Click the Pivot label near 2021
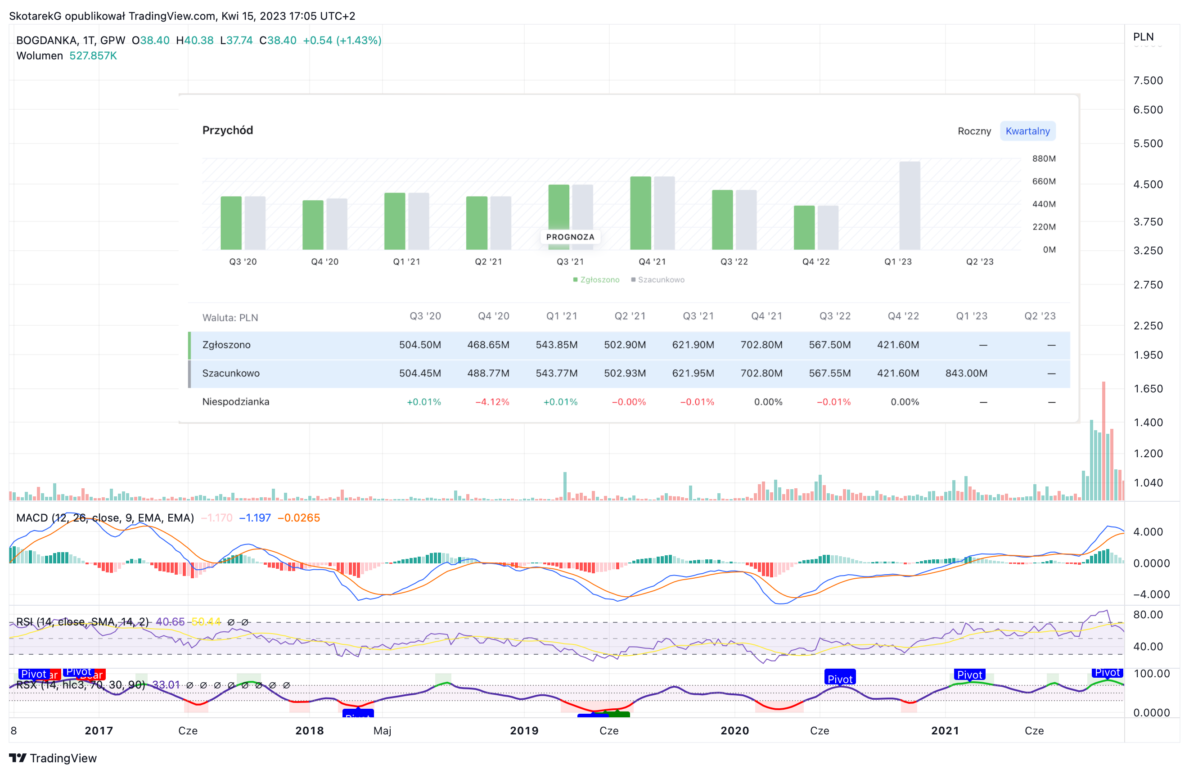This screenshot has width=1189, height=774. [969, 675]
